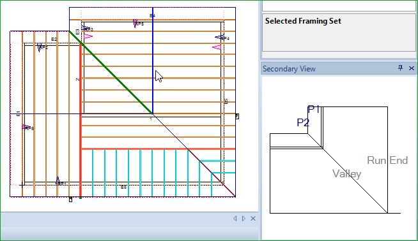Viewport: 418px width, 241px height.
Task: Click the E1 edge label
Action: pyautogui.click(x=18, y=114)
